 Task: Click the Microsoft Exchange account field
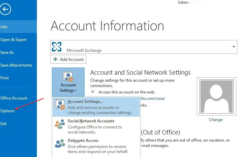click(x=144, y=47)
